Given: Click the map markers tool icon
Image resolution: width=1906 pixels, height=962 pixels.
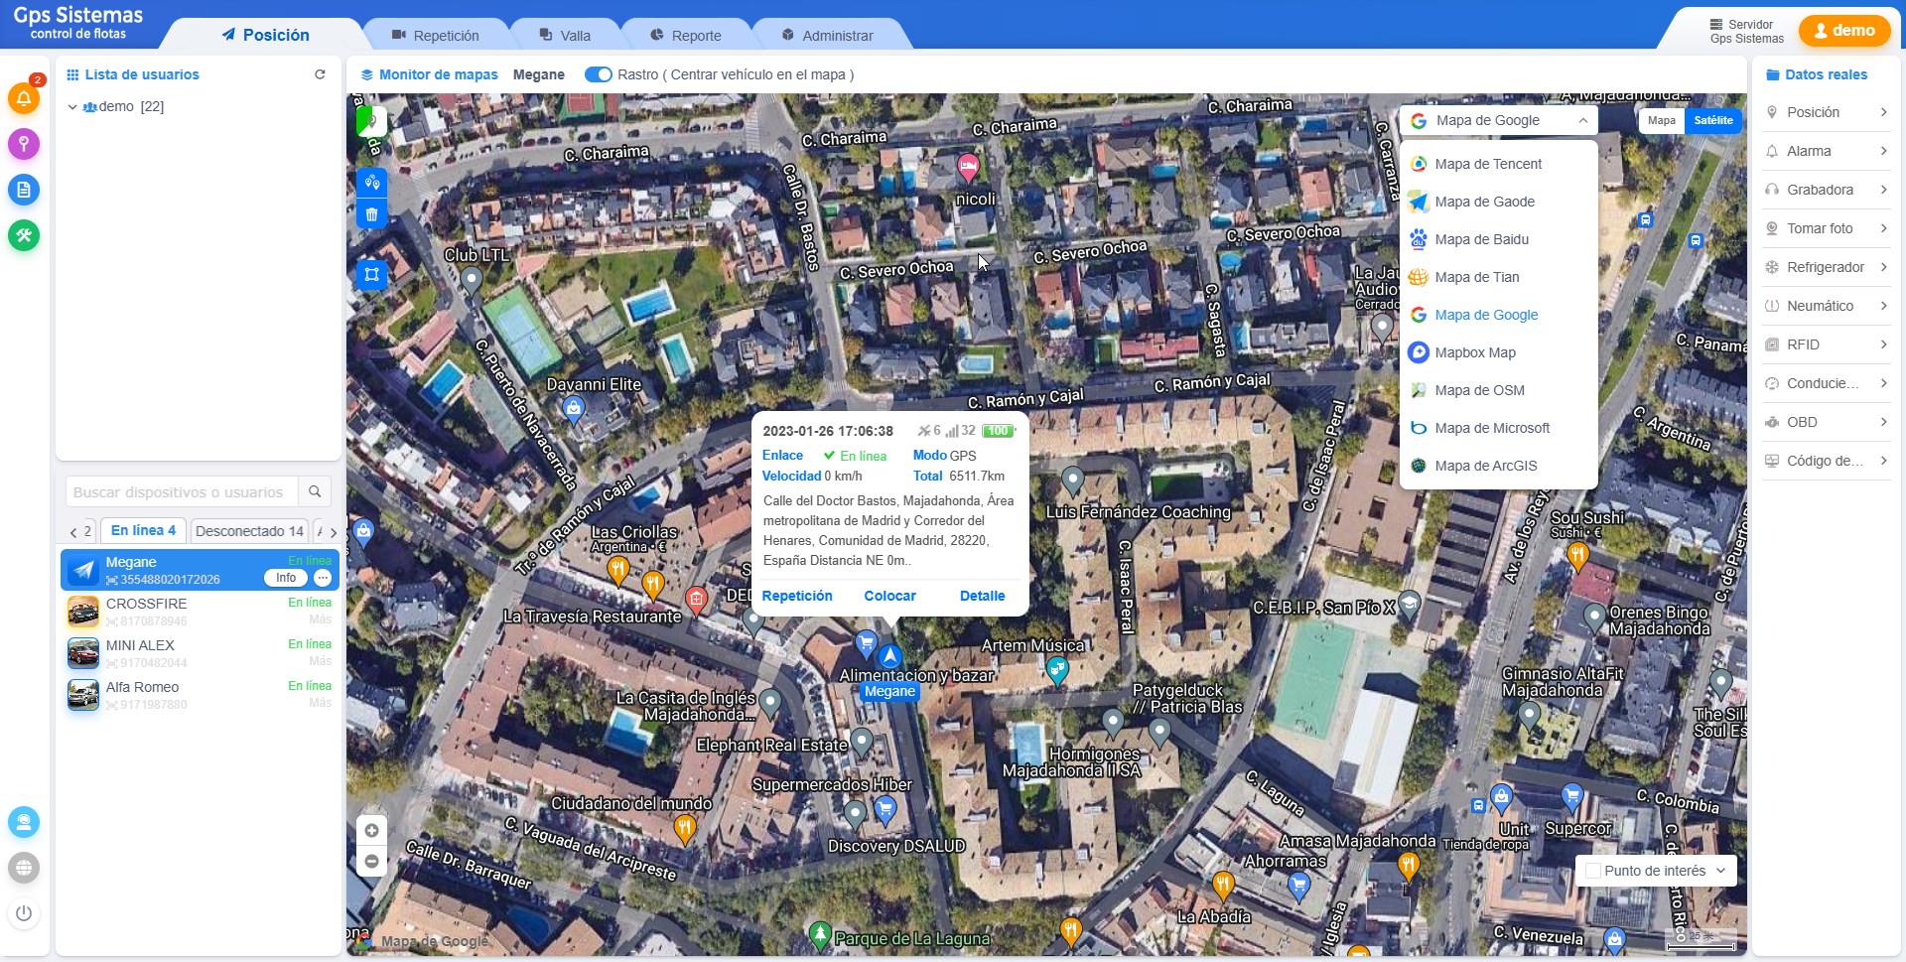Looking at the screenshot, I should pyautogui.click(x=371, y=182).
